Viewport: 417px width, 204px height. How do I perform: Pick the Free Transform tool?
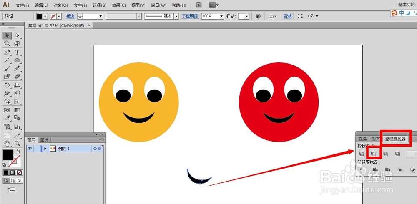tap(17, 93)
